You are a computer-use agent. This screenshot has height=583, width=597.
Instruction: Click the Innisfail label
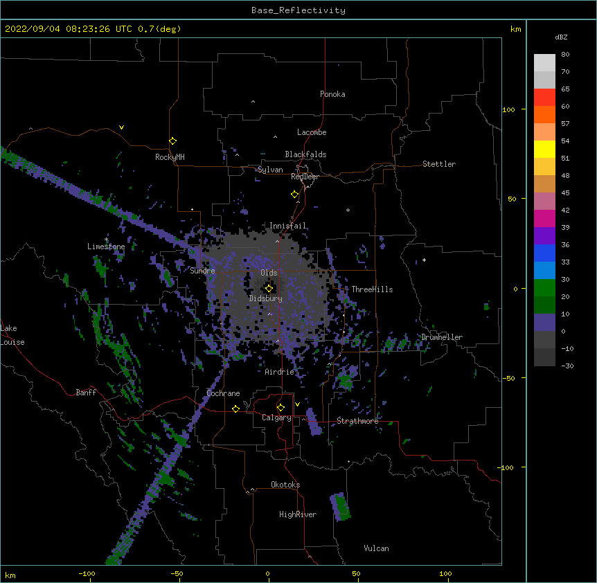tap(287, 226)
